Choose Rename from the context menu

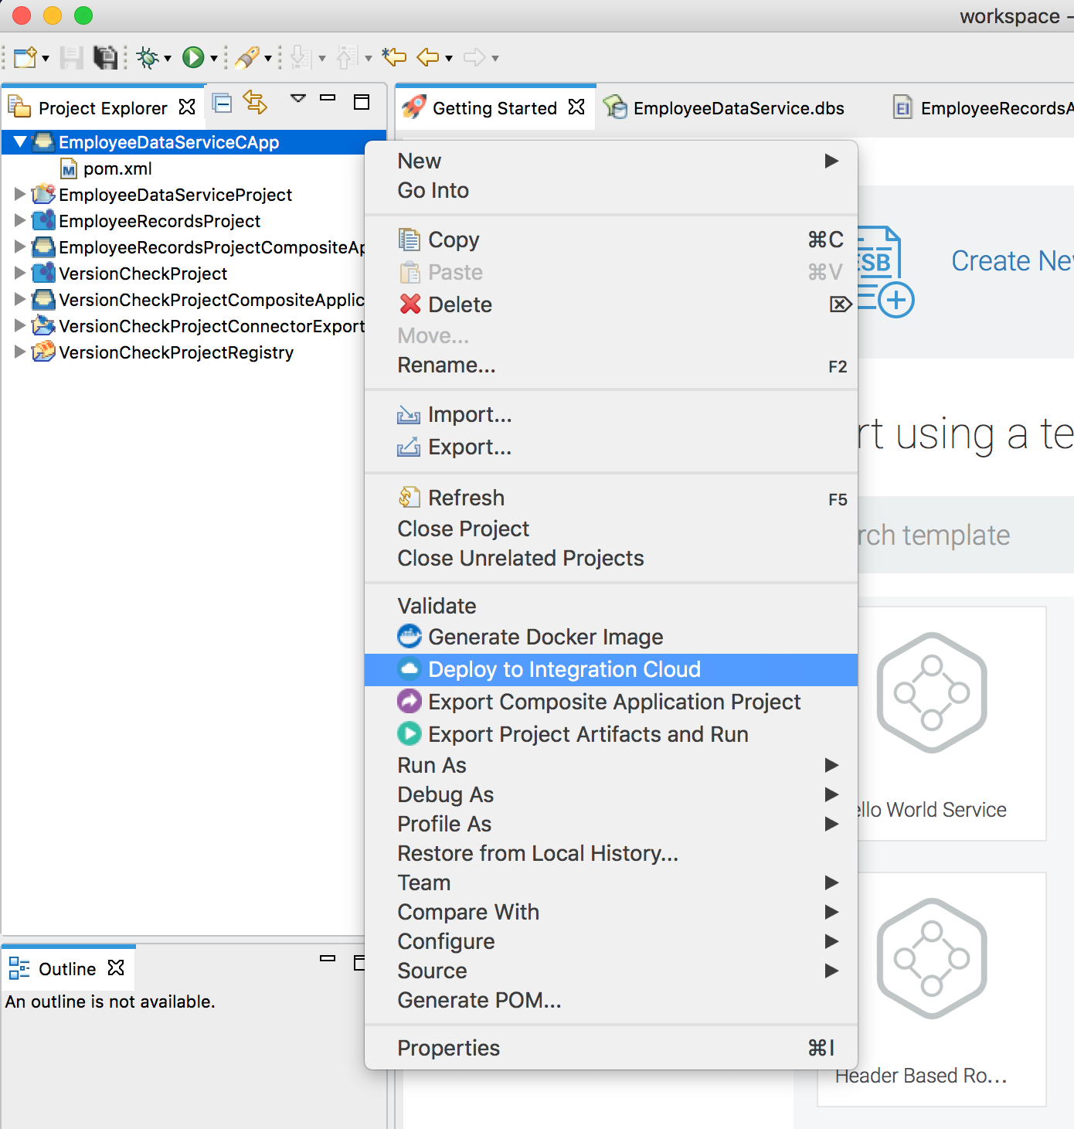click(x=447, y=365)
